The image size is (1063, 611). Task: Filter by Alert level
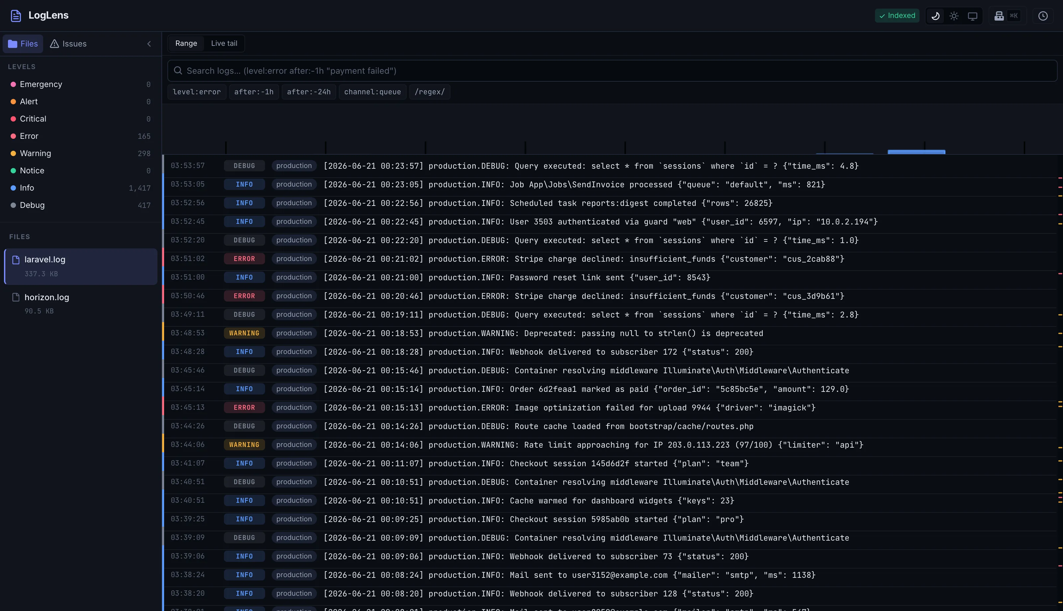pos(81,102)
